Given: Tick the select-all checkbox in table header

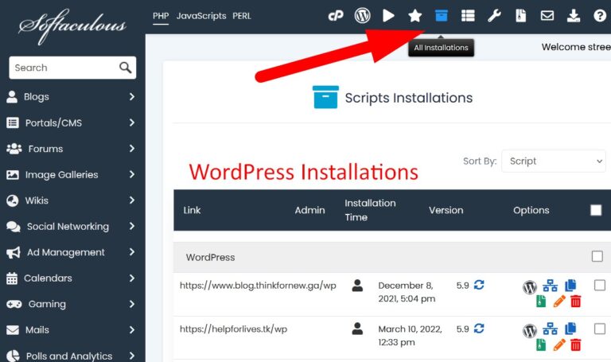Looking at the screenshot, I should coord(596,210).
